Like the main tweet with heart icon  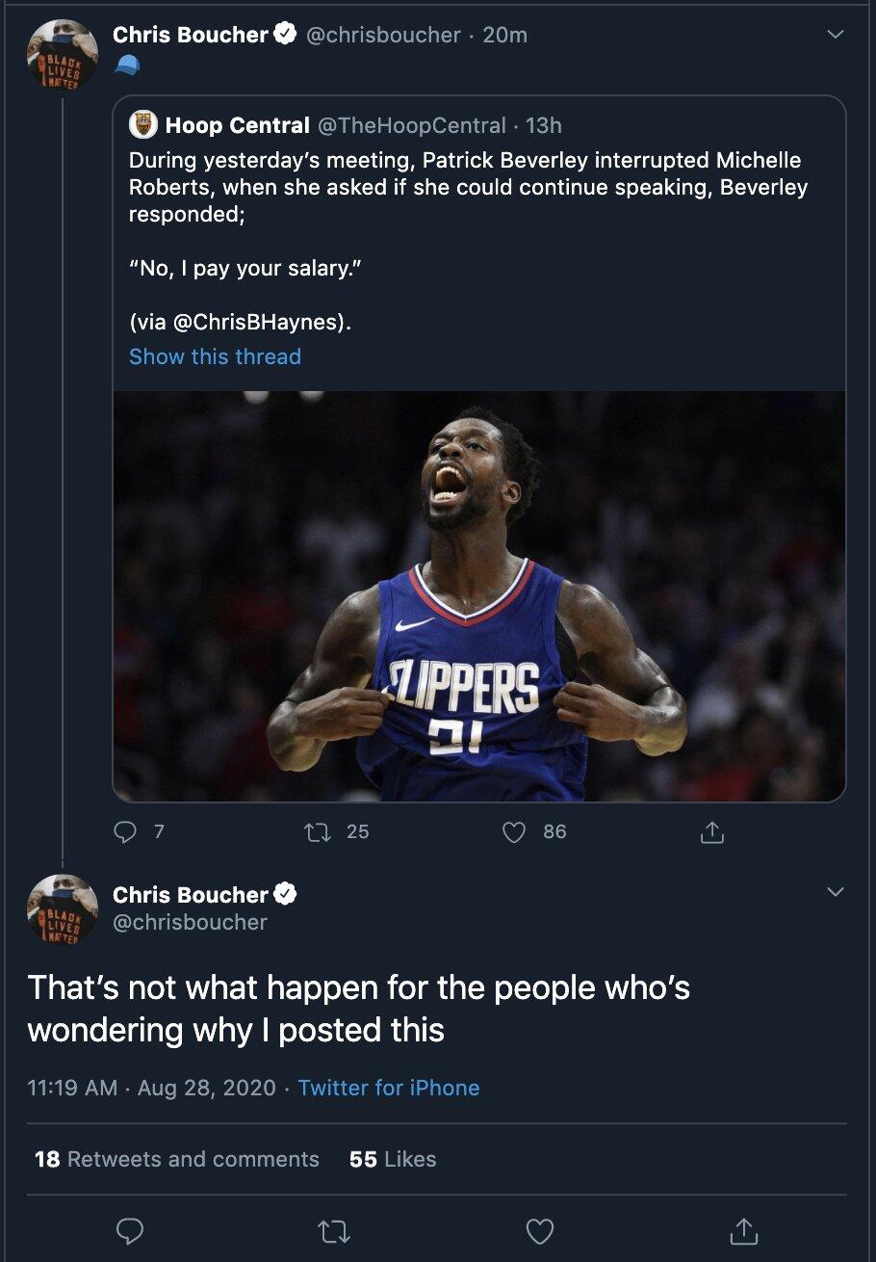[x=540, y=1230]
